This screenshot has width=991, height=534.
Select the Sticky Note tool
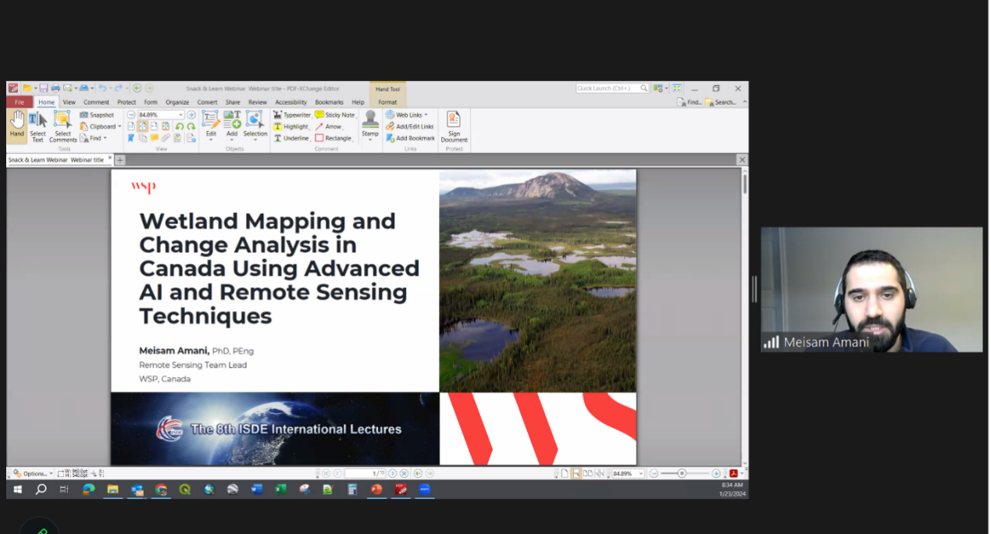pos(335,115)
